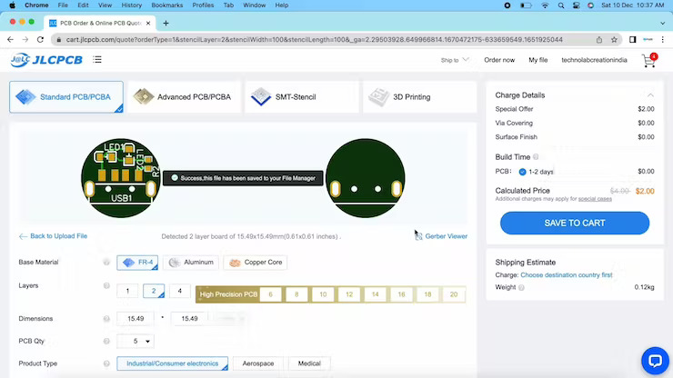Click the browser address bar URL
The width and height of the screenshot is (673, 378).
[314, 39]
